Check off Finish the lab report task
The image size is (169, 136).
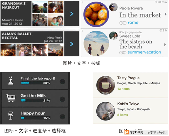point(62,81)
